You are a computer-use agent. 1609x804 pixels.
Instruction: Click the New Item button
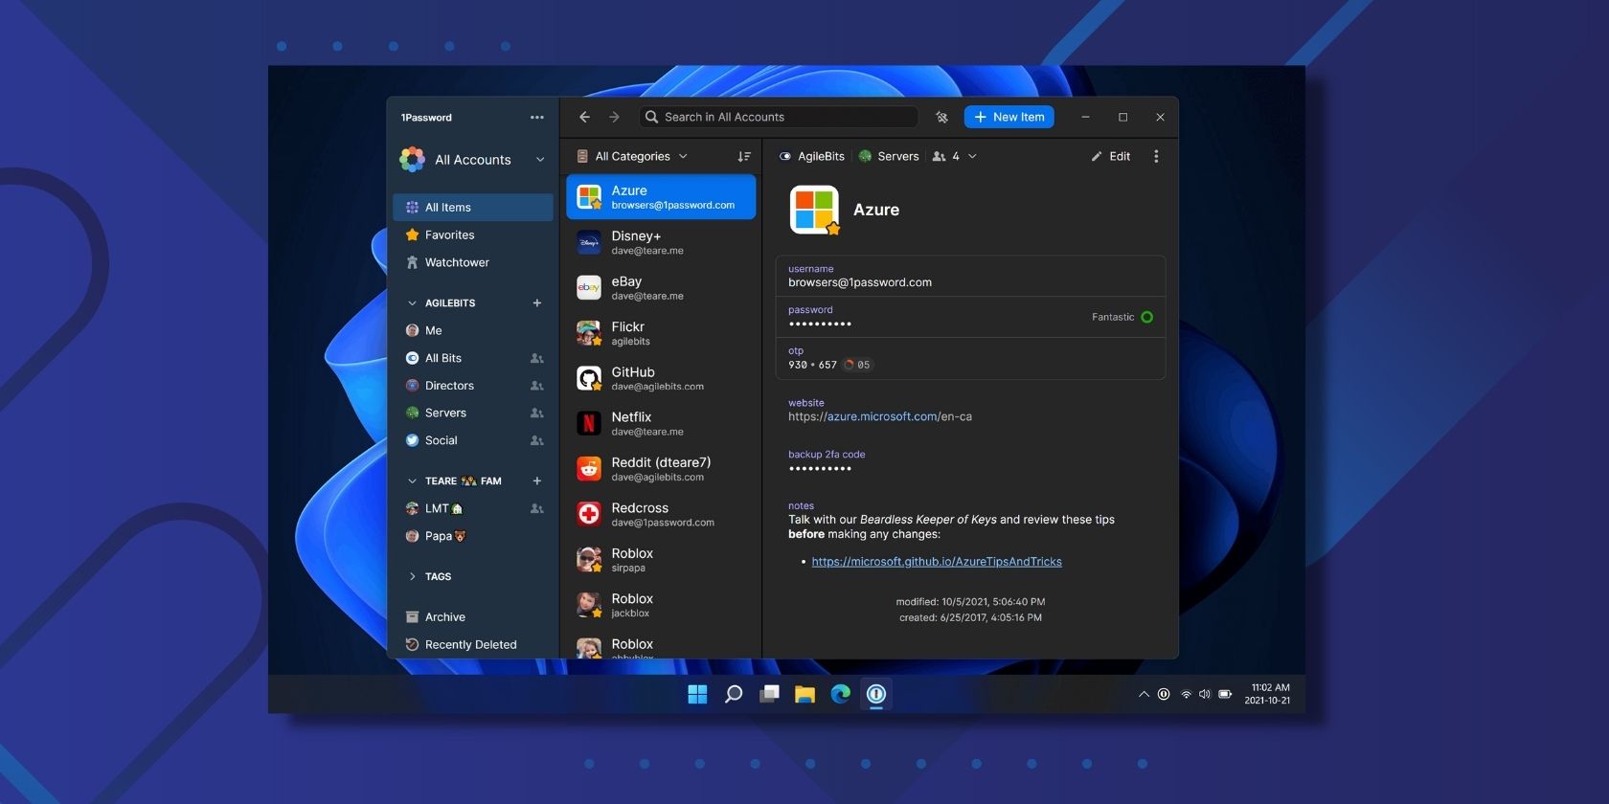point(1008,117)
